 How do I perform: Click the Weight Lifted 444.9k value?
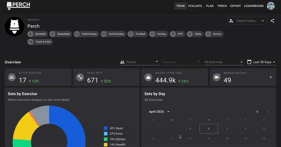(165, 80)
